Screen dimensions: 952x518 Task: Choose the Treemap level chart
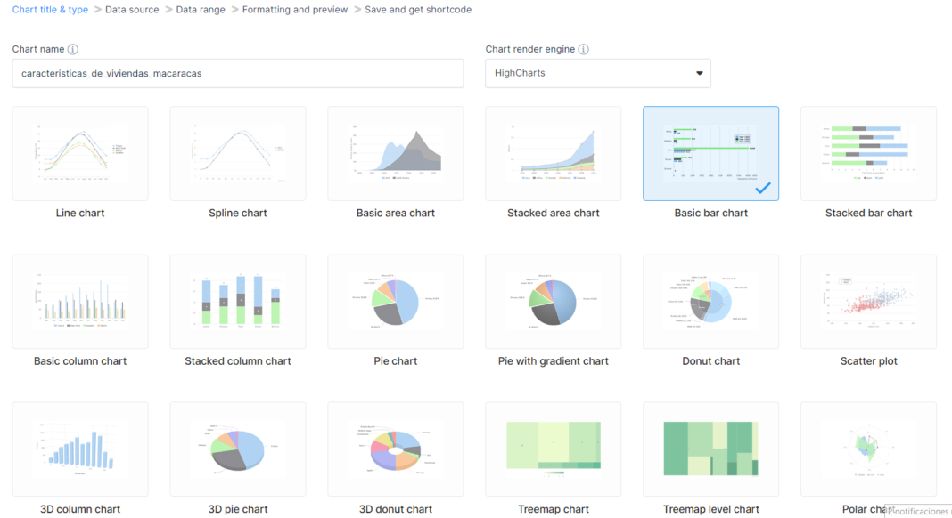click(710, 449)
